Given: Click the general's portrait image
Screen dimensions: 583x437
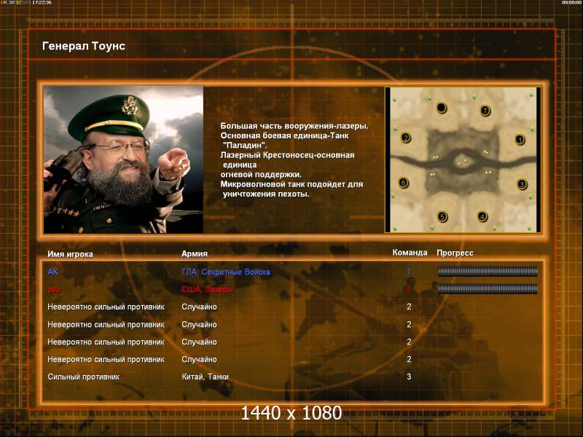Looking at the screenshot, I should tap(123, 160).
